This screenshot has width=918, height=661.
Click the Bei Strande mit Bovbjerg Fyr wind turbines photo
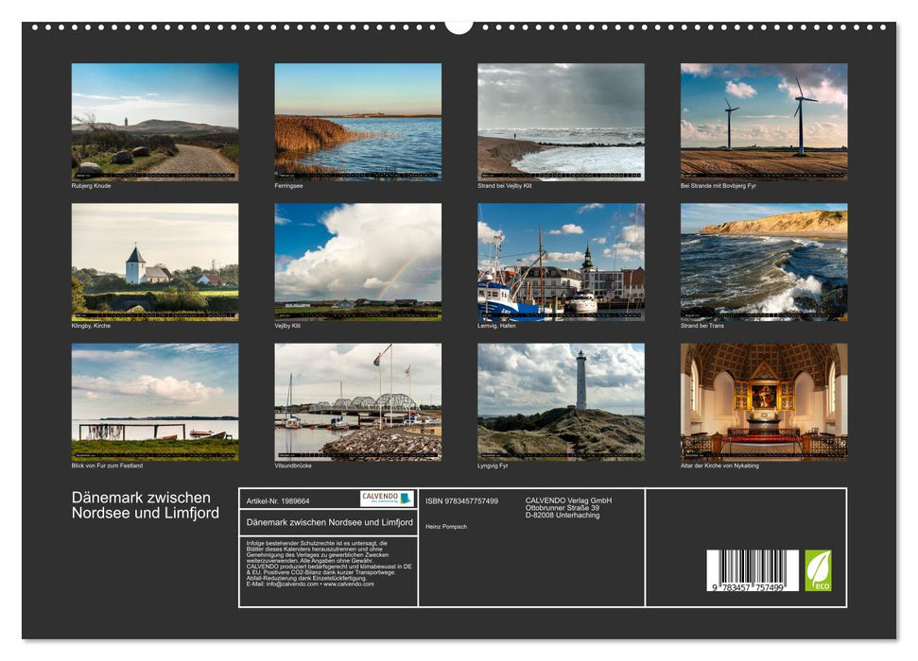coord(761,124)
